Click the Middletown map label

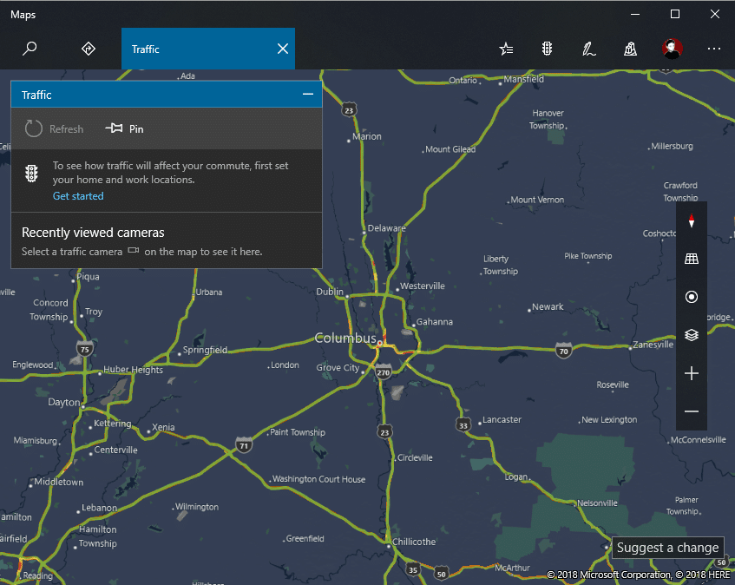59,482
